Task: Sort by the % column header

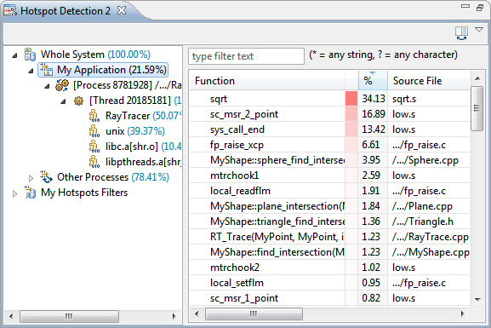Action: pyautogui.click(x=373, y=81)
